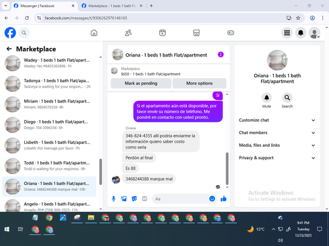Image resolution: width=329 pixels, height=246 pixels.
Task: Open the Facebook home logo
Action: [10, 33]
